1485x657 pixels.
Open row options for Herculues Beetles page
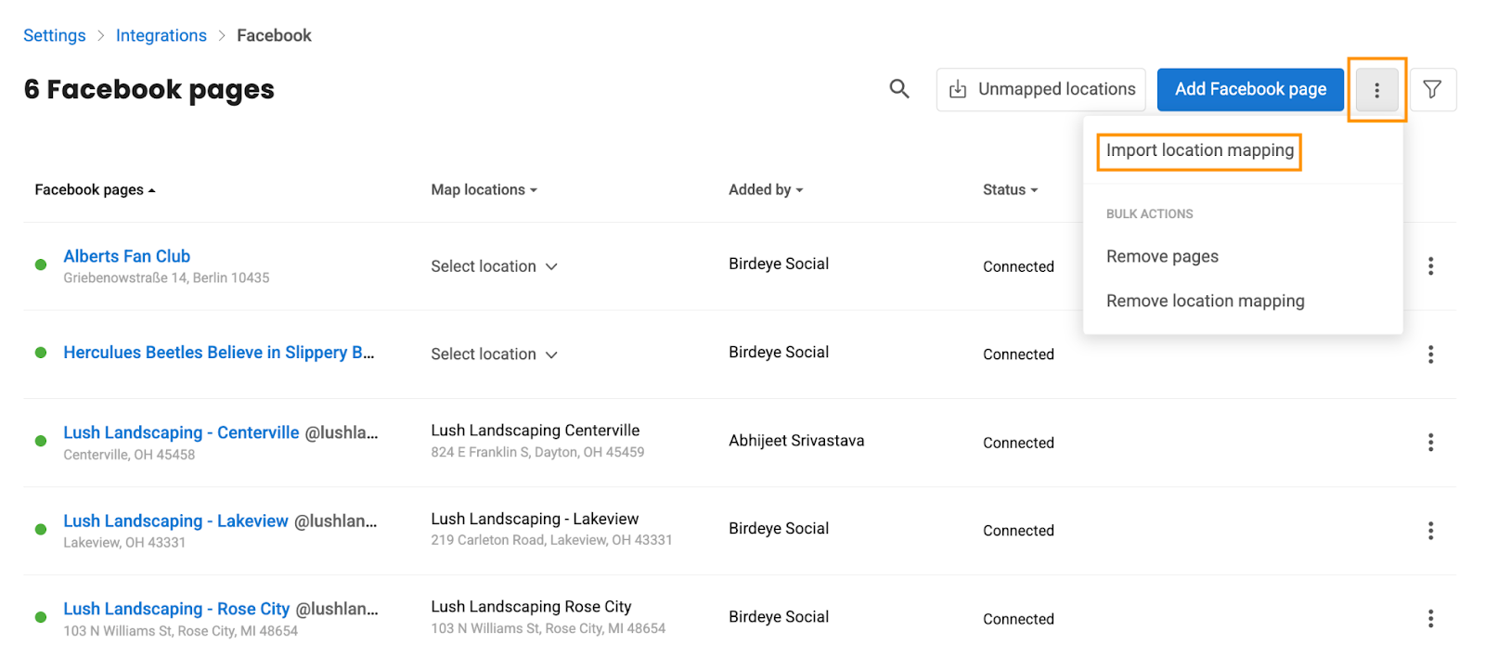pyautogui.click(x=1430, y=354)
